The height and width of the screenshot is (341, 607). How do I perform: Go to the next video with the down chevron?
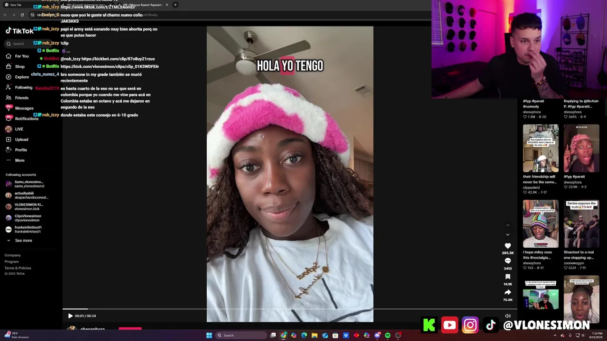(x=508, y=234)
